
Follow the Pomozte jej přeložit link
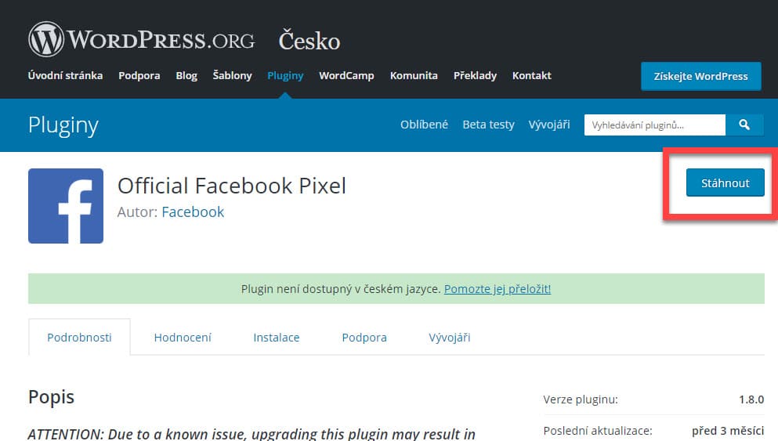point(498,289)
